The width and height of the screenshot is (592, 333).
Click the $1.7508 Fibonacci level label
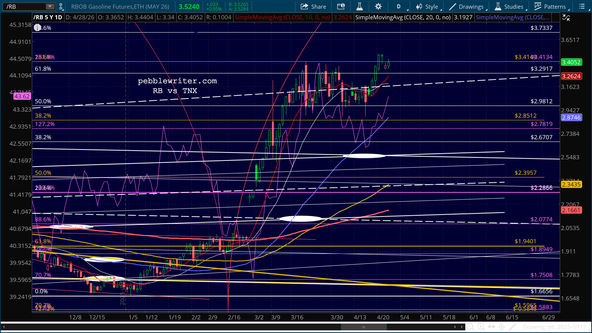542,275
